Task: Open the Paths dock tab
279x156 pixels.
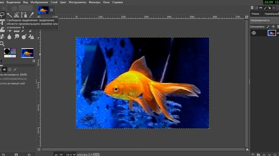Action: [261, 8]
